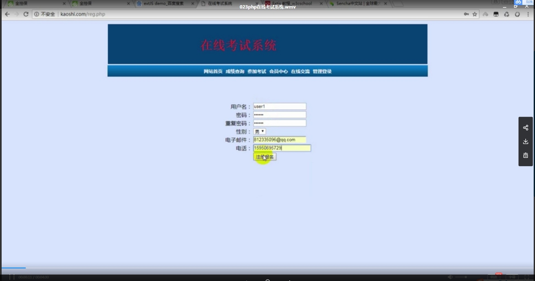Viewport: 535px width, 281px height.
Task: Go back using the browser back arrow
Action: coord(7,14)
